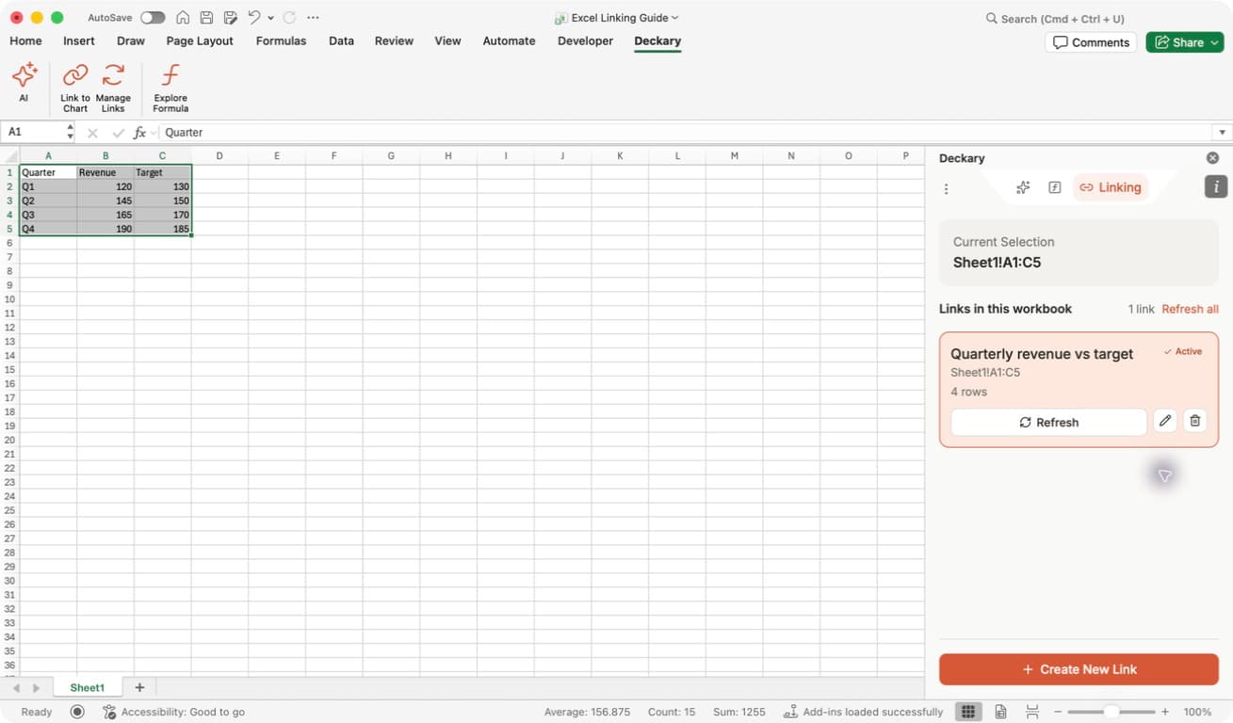Open the Deckary AI ribbon tool
The image size is (1233, 723).
tap(24, 83)
